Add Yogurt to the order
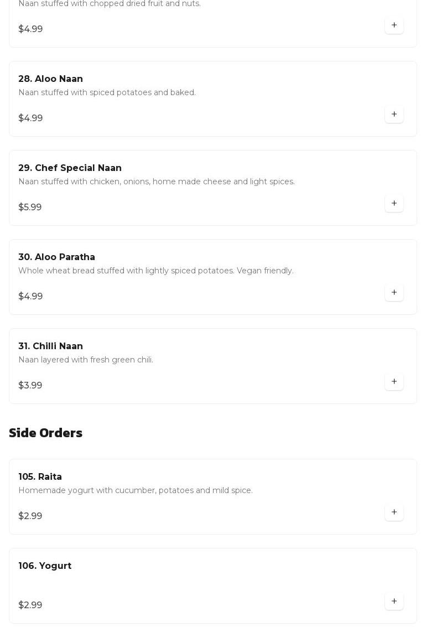 click(x=394, y=602)
